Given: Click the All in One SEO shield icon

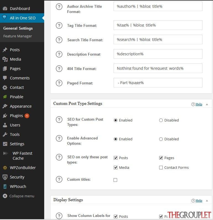Looking at the screenshot, I should [5, 17].
